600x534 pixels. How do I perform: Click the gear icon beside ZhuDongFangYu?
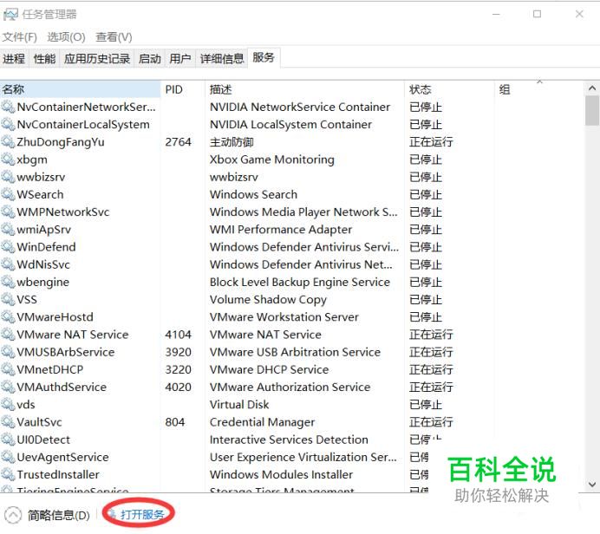click(x=8, y=142)
